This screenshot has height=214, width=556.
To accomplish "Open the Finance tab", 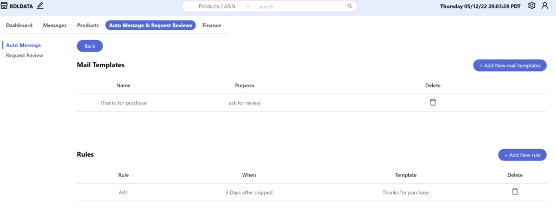I will point(212,25).
